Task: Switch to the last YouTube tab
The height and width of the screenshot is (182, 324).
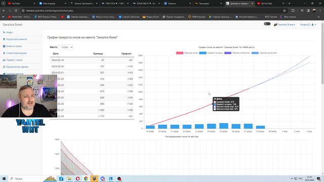Action: tap(270, 4)
